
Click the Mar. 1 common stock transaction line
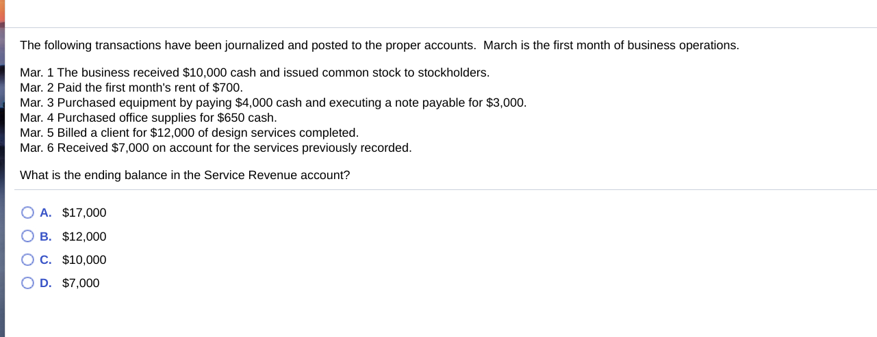click(x=255, y=72)
